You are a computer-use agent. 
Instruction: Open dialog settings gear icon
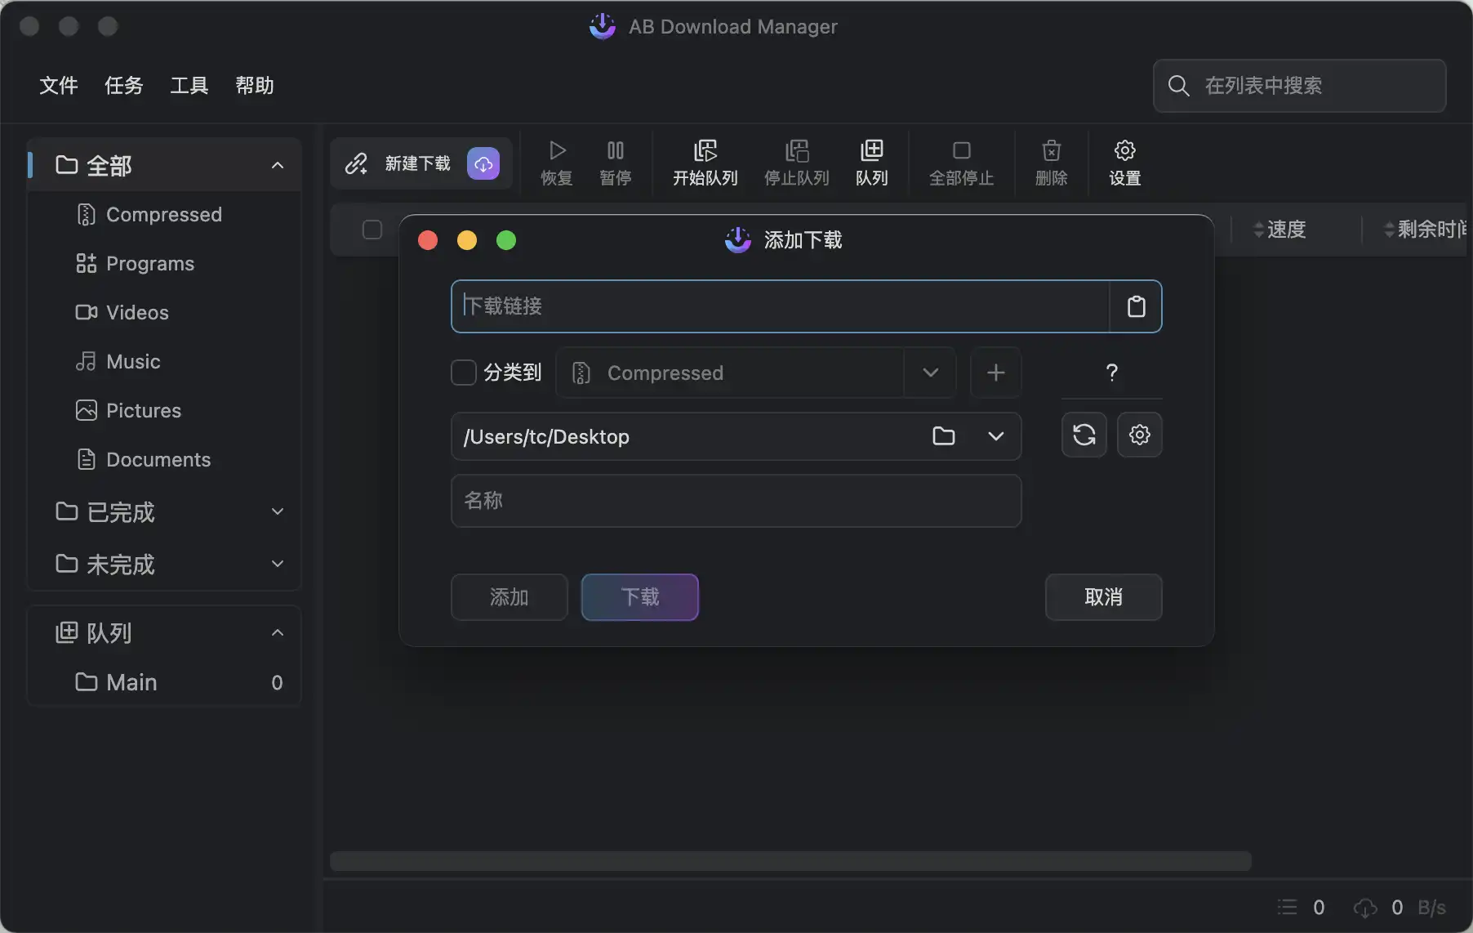1140,435
